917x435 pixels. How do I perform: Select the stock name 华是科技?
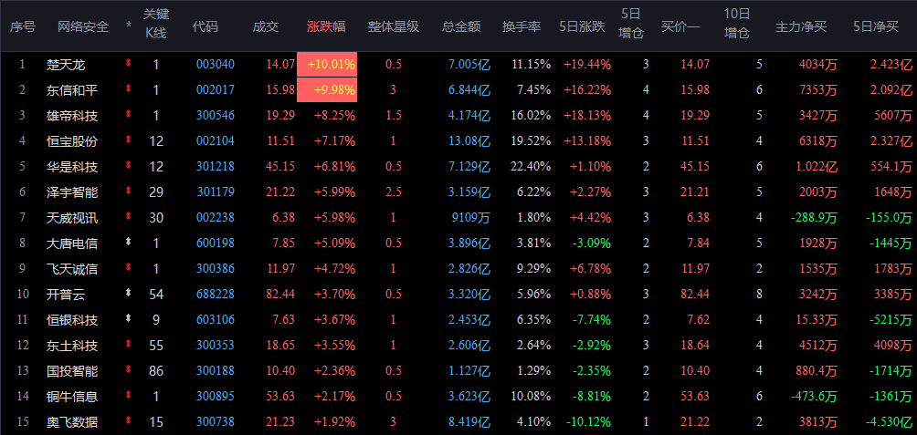(72, 166)
